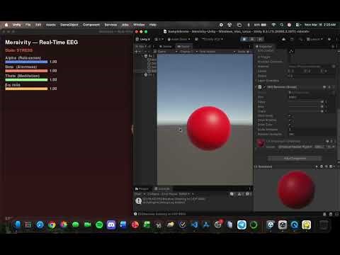Toggle the Drive Color checkbox
The width and height of the screenshot is (340, 255).
click(290, 125)
